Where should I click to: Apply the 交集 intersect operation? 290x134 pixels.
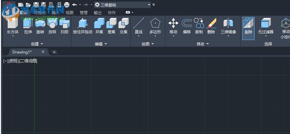(124, 26)
